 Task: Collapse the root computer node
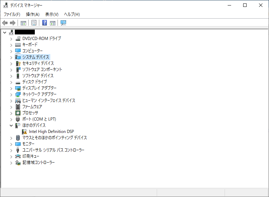5,32
